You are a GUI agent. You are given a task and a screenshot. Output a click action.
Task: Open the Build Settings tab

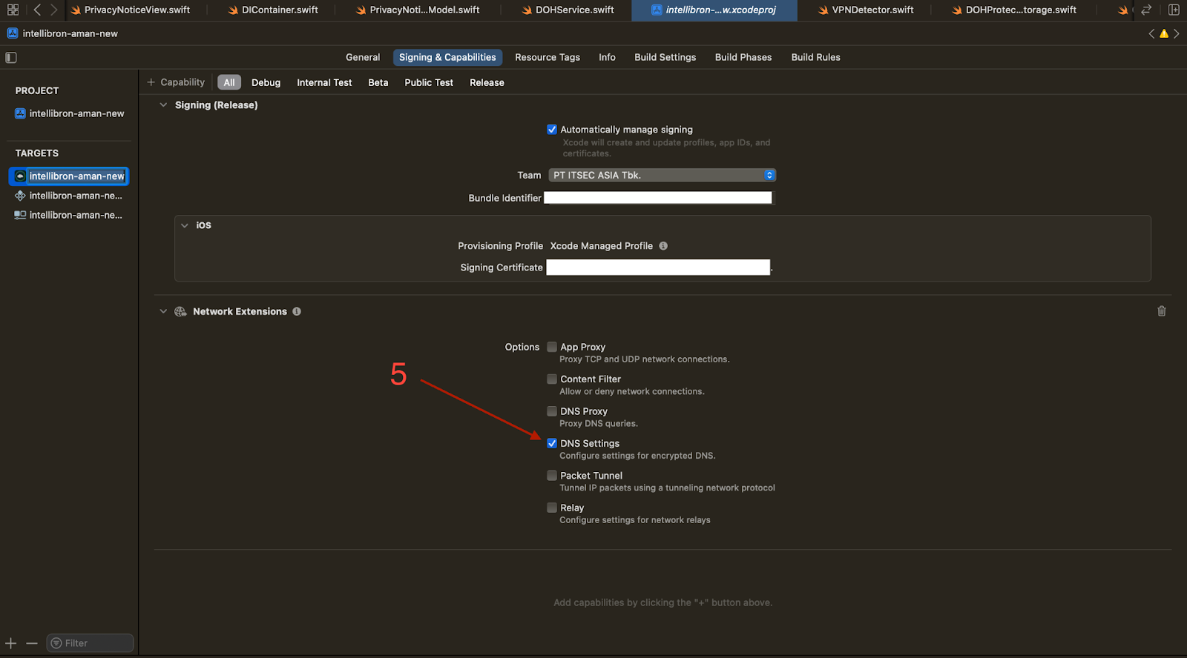(x=665, y=57)
